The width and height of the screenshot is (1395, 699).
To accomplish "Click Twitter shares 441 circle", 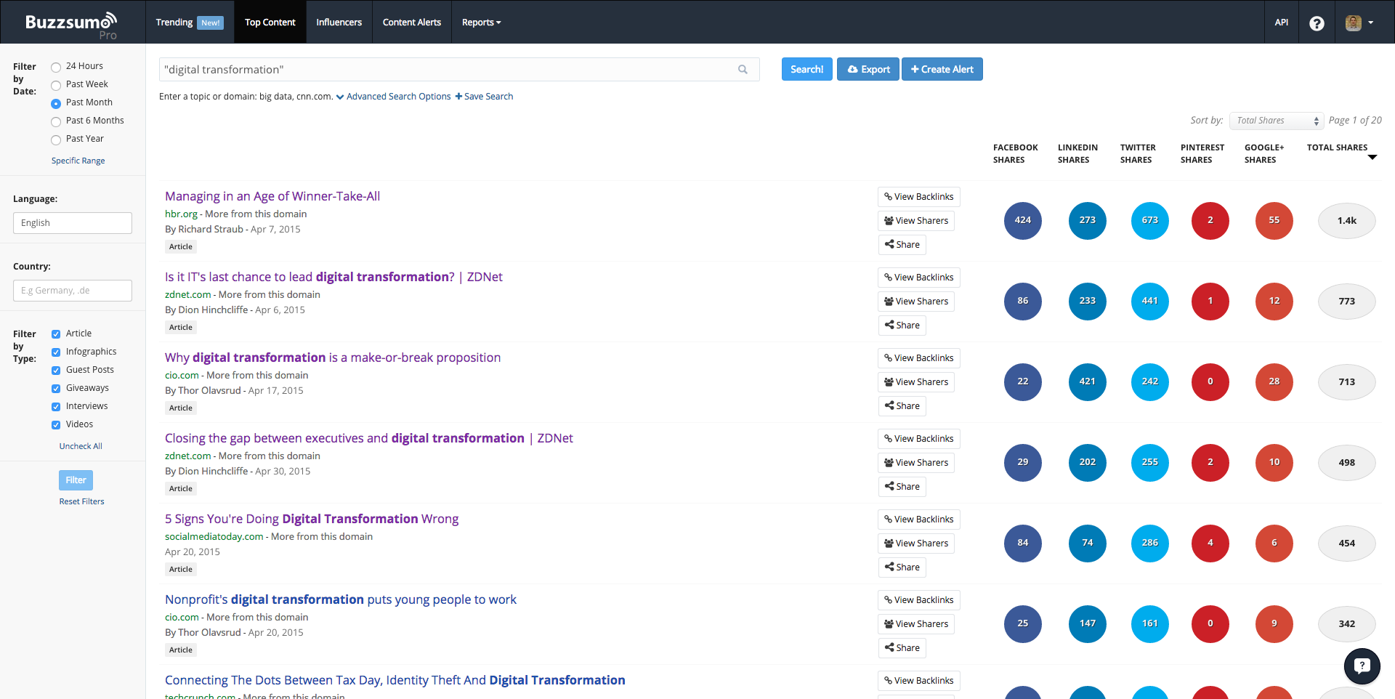I will pyautogui.click(x=1149, y=301).
